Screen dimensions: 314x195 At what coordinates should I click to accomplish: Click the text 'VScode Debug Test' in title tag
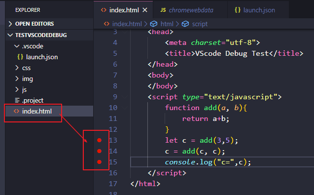(232, 54)
